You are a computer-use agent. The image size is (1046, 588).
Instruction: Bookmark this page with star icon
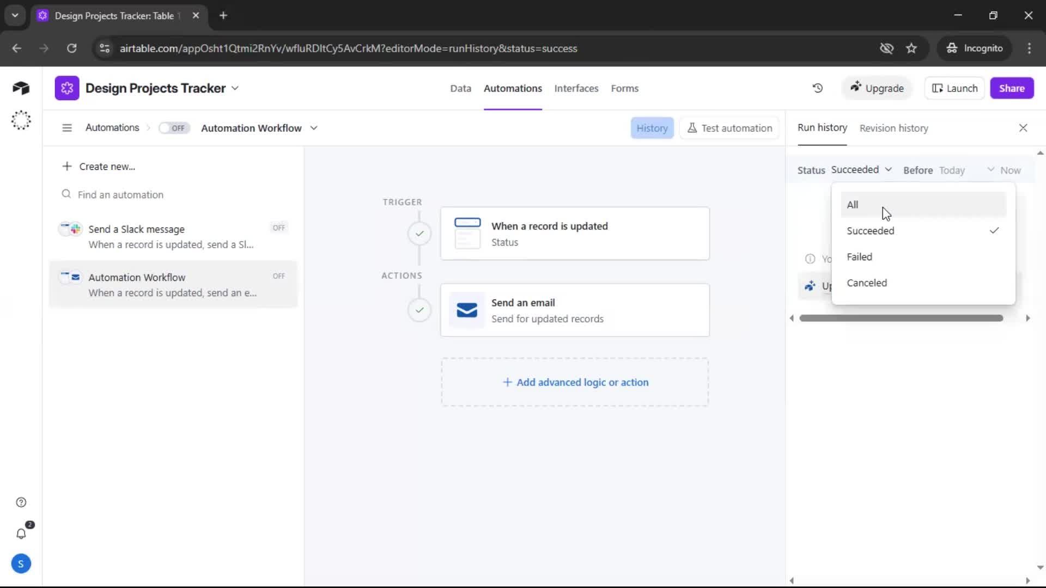911,48
